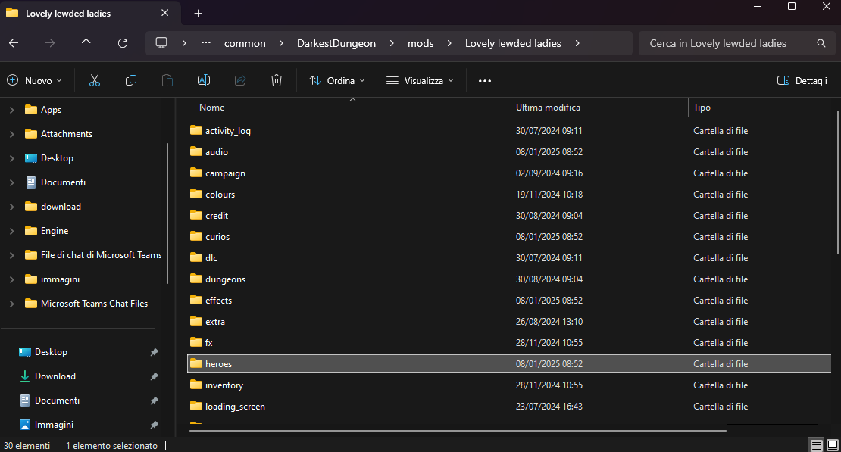Show hidden breadcrumb path ellipsis
This screenshot has height=452, width=841.
click(x=206, y=43)
